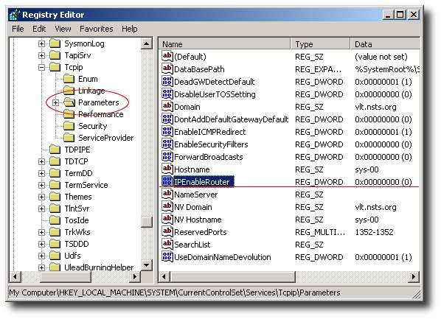
Task: Click the Enum folder icon
Action: point(69,79)
